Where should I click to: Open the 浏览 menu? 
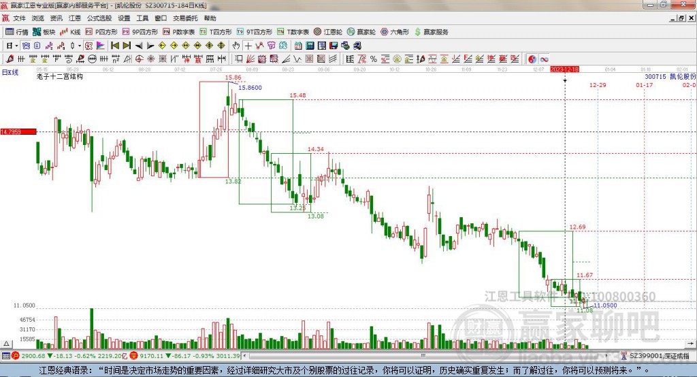click(38, 18)
